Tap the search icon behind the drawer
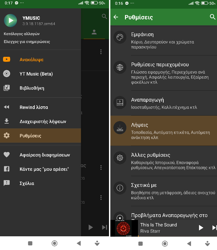Image resolution: width=217 pixels, height=250 pixels. click(x=104, y=16)
